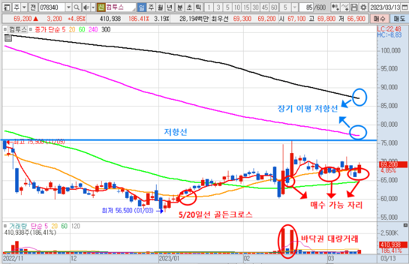Focus the bar count field showing 85
409x264 pixels.
click(306, 8)
